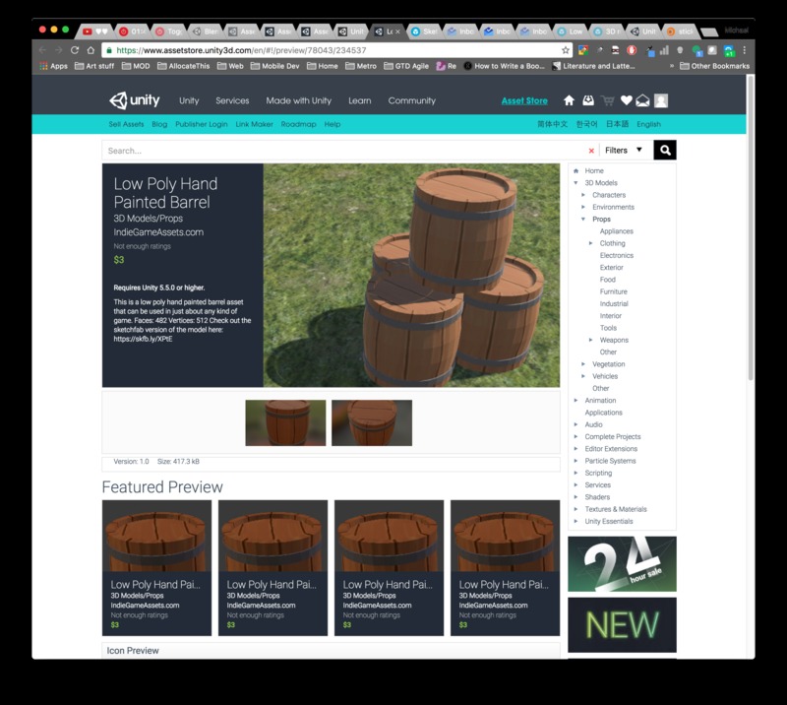Click the black search magnifier button

665,151
